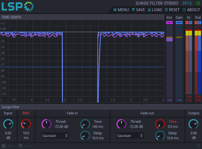Click the Gain level meter bar
Screen dimensions: 202x149
179,61
